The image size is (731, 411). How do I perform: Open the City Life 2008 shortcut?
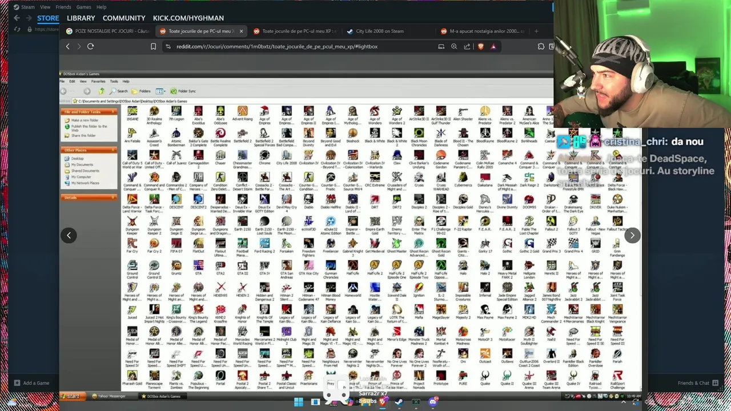[287, 159]
